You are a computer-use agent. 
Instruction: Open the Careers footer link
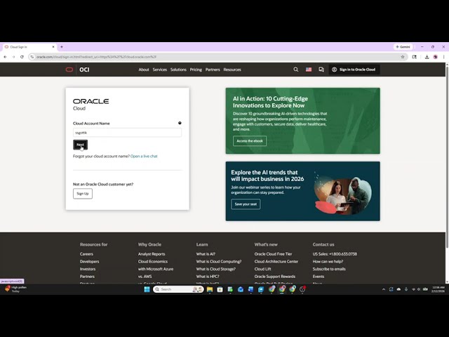pos(86,254)
